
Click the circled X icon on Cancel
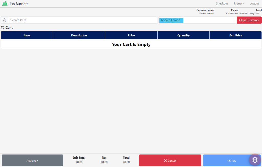pos(165,161)
